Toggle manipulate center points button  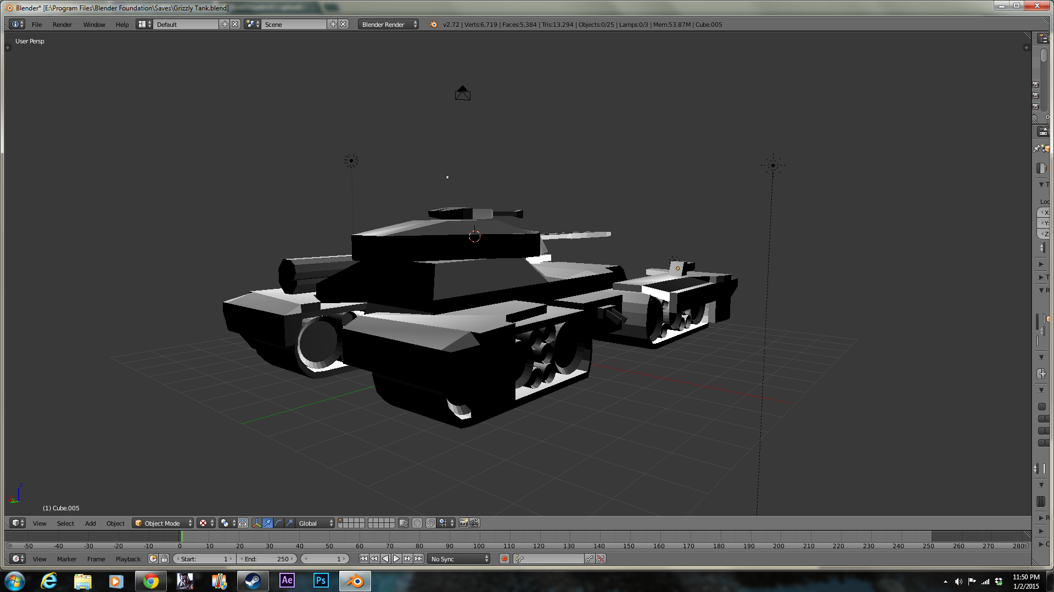[x=243, y=523]
